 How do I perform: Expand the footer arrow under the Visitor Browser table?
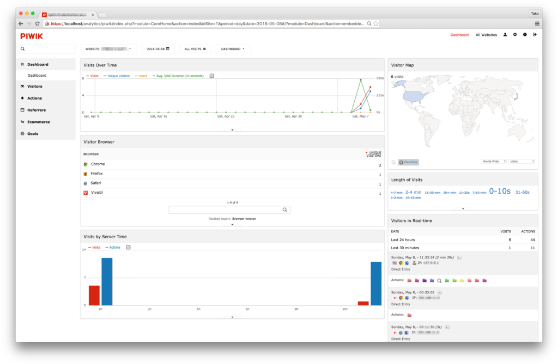(232, 224)
